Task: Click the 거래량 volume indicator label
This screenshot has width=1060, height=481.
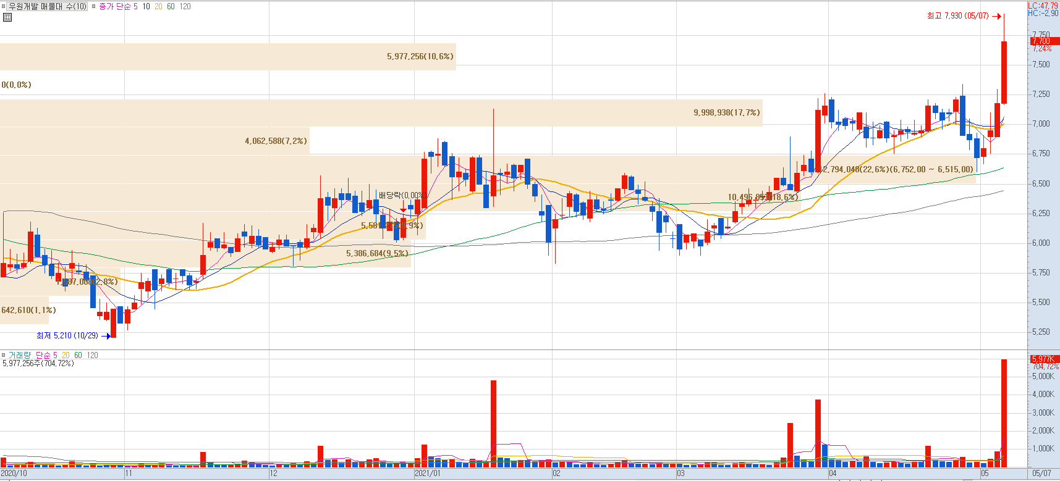Action: (x=19, y=355)
